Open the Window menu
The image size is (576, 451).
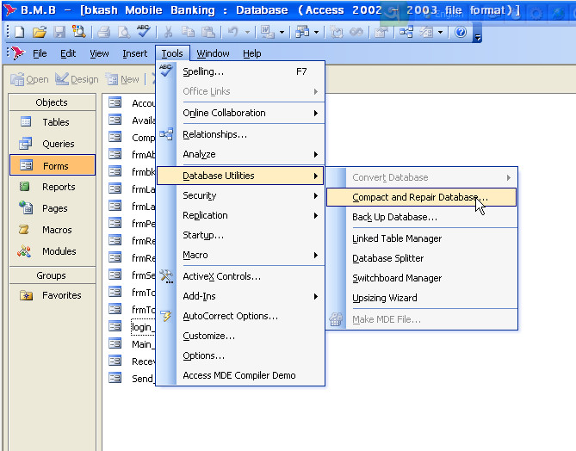coord(213,53)
